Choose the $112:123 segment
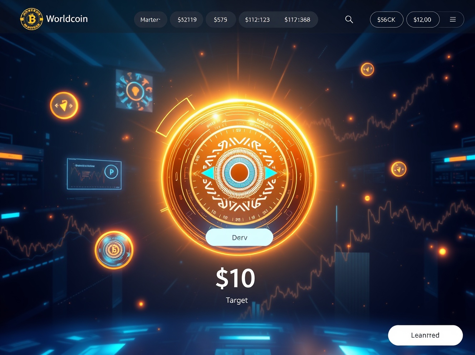Viewport: 475px width, 355px height. 258,20
